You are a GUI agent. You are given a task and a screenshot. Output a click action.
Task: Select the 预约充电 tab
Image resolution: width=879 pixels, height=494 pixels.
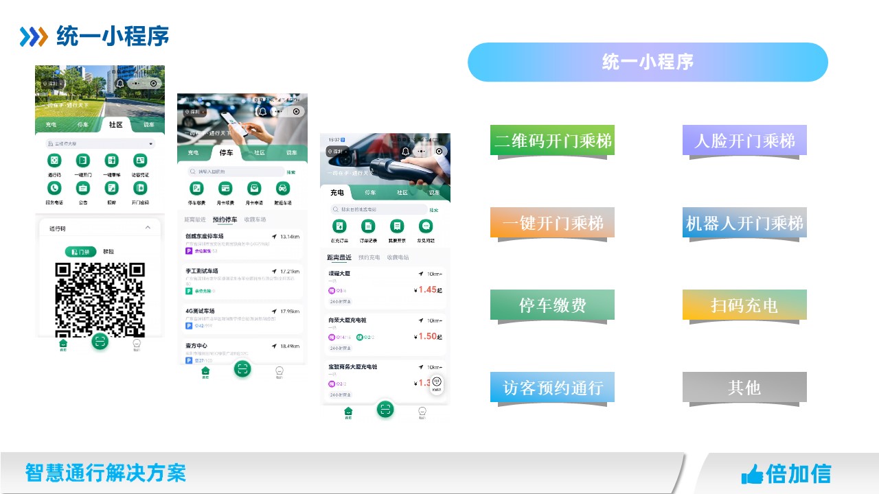pos(369,257)
